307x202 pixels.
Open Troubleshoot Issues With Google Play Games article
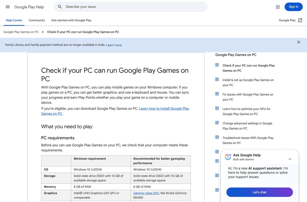pos(248,140)
